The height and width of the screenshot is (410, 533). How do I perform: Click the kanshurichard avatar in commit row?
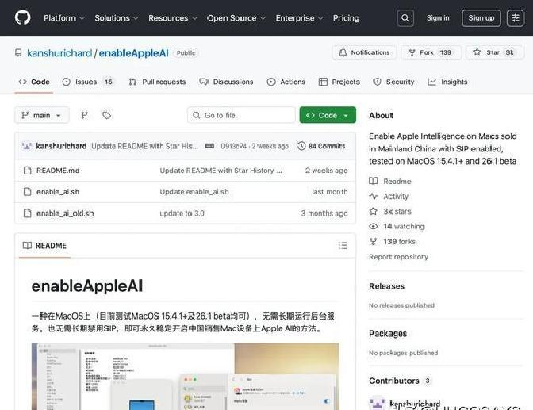pyautogui.click(x=27, y=146)
